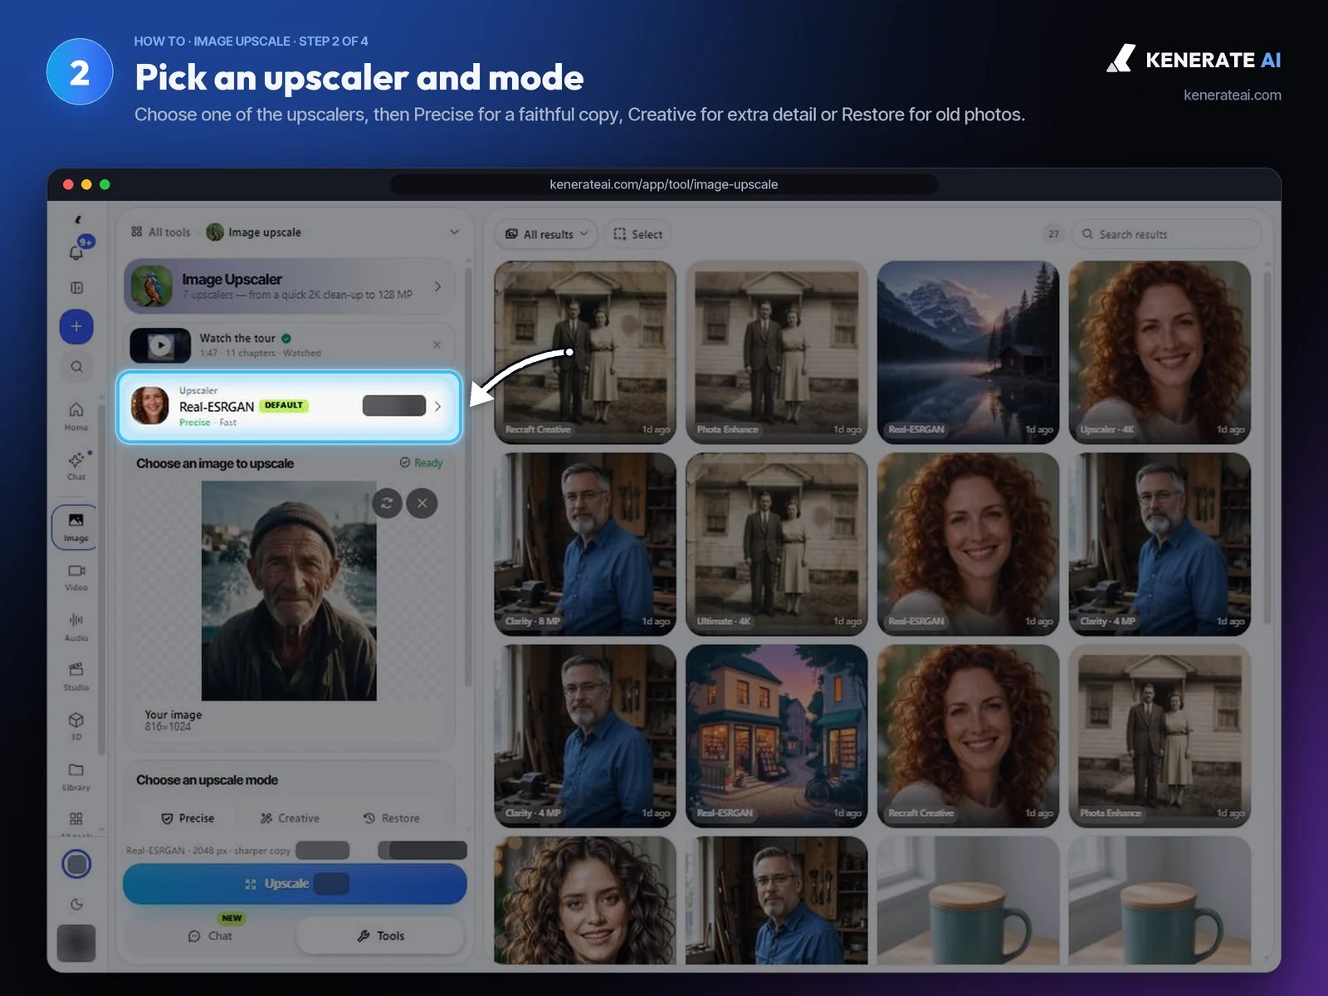
Task: Click the blurred account avatar at sidebar bottom
Action: [x=76, y=943]
